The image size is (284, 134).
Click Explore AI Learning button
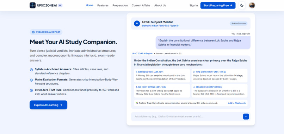48,105
